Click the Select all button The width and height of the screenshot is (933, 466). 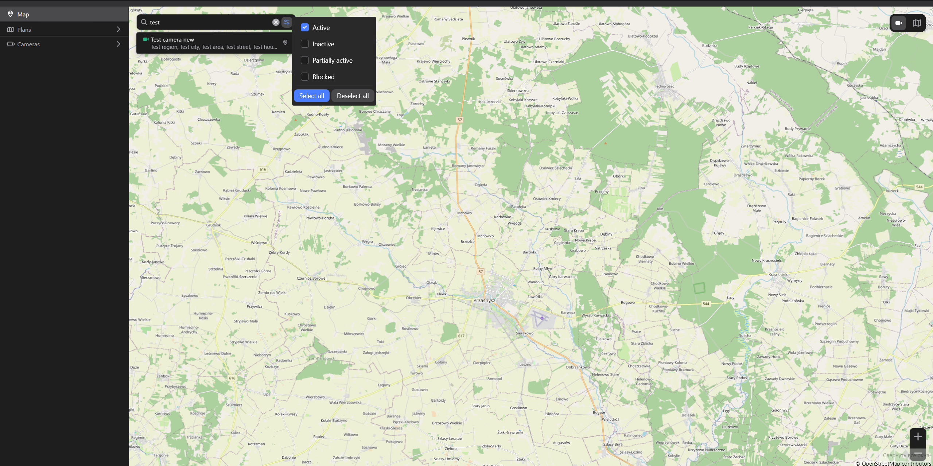click(312, 96)
